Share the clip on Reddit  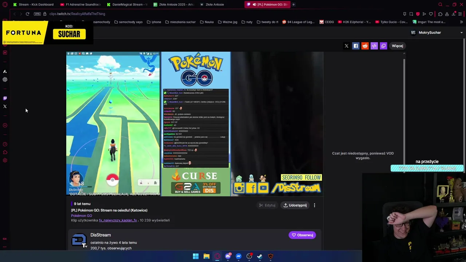pyautogui.click(x=365, y=46)
